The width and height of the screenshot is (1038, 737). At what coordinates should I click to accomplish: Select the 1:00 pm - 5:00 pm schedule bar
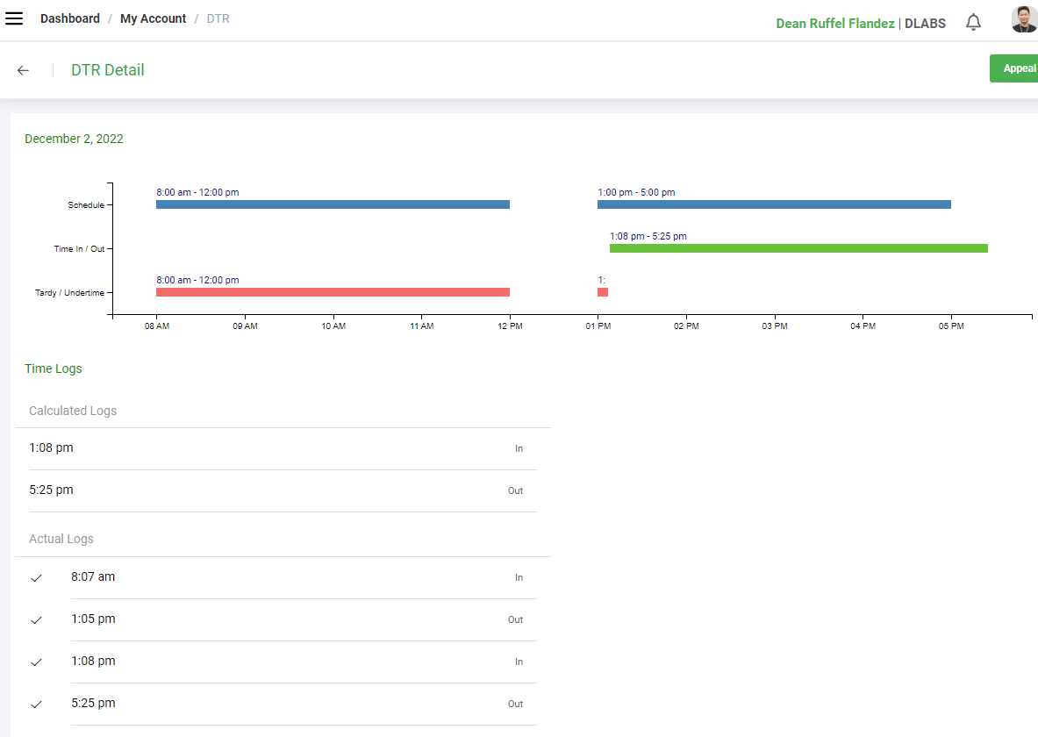[x=774, y=204]
